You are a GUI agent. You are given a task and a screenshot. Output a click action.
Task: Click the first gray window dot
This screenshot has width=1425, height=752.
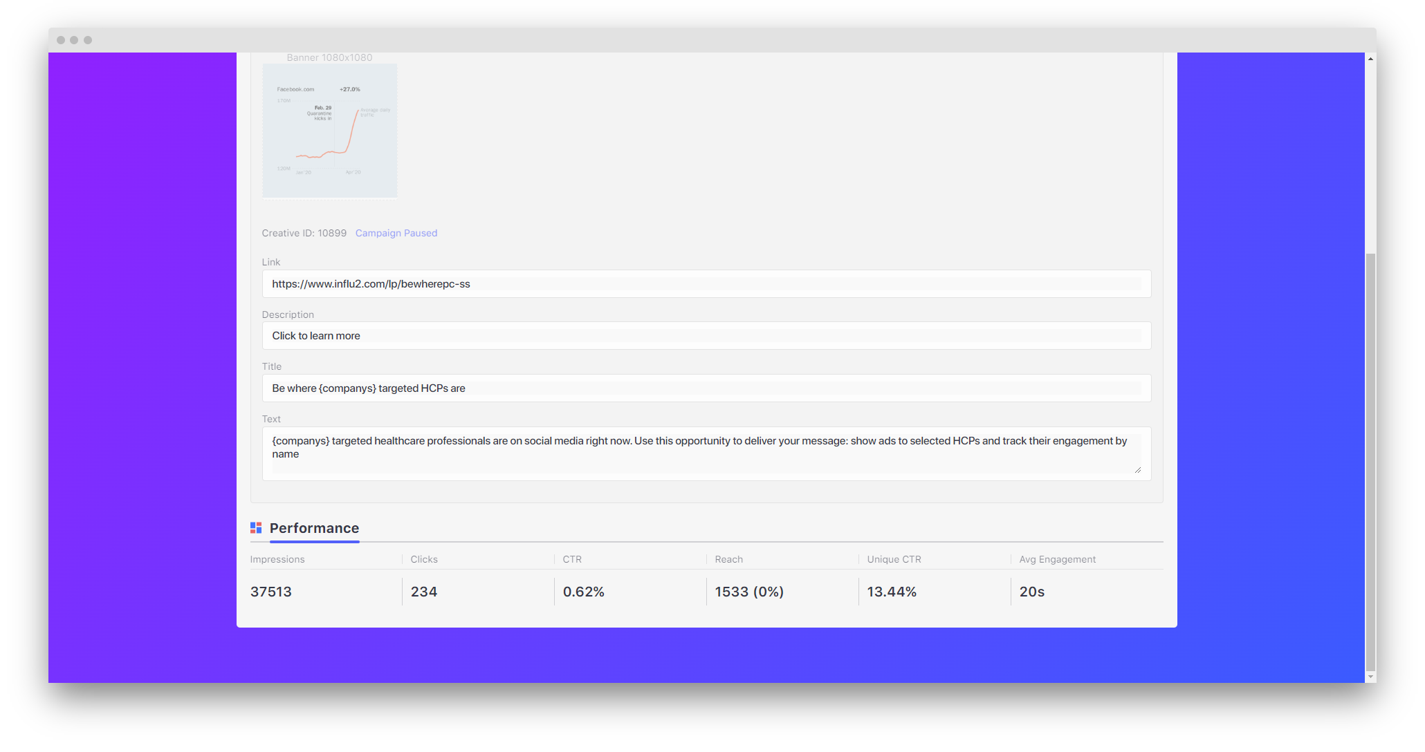coord(61,40)
